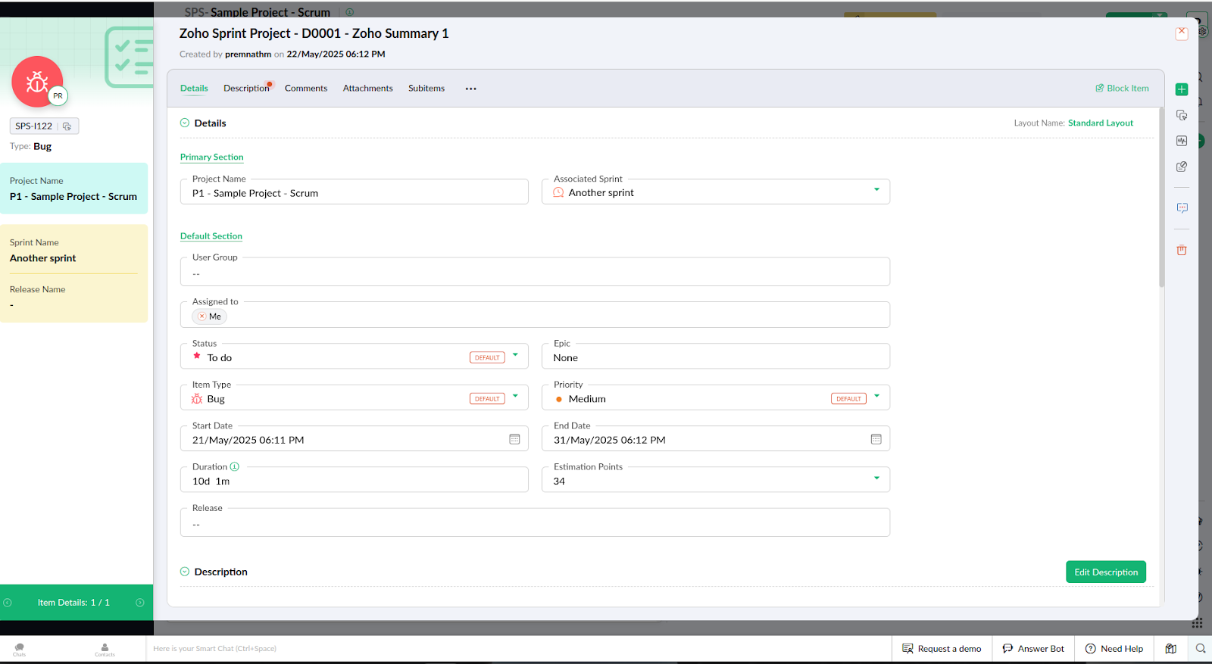
Task: Open the chat bubble comment icon
Action: point(1182,207)
